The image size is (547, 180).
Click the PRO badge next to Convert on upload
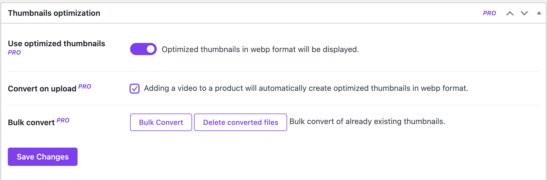(84, 86)
